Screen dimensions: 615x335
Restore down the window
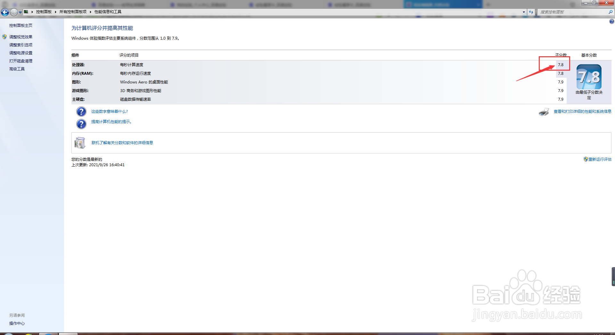594,3
